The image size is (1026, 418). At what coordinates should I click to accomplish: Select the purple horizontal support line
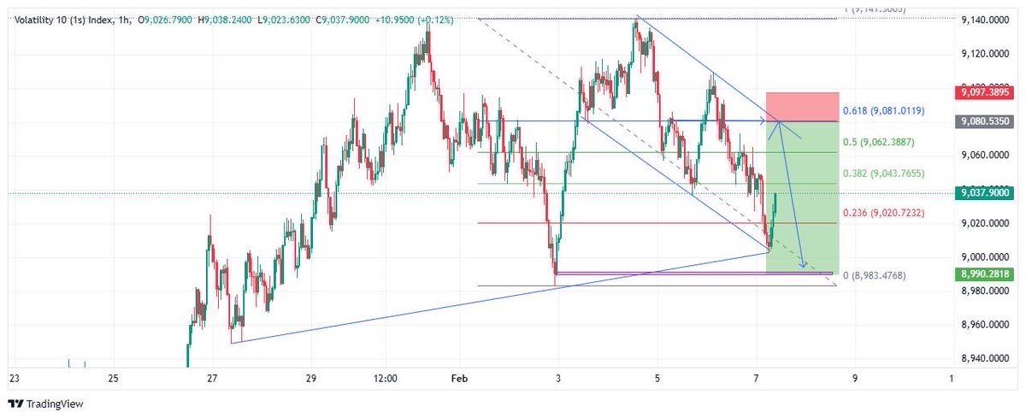tap(693, 273)
